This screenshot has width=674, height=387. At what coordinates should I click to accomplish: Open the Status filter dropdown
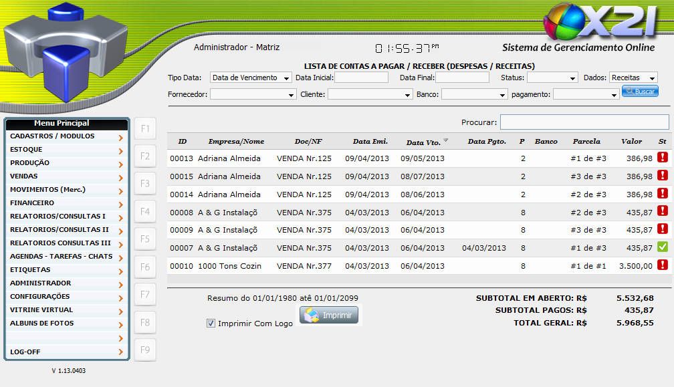coord(552,78)
